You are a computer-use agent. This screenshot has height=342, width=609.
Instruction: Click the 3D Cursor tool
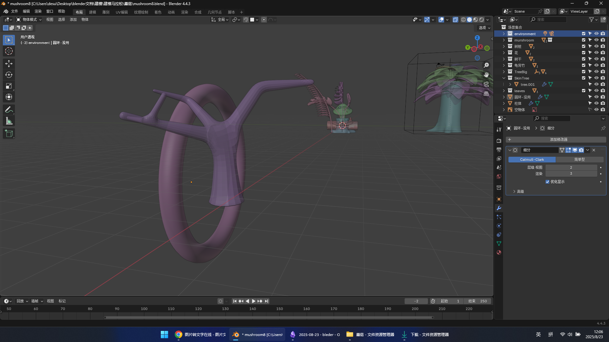pyautogui.click(x=9, y=51)
